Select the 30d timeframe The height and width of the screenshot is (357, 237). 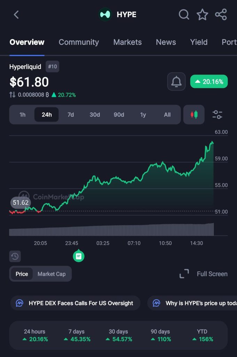pos(95,114)
